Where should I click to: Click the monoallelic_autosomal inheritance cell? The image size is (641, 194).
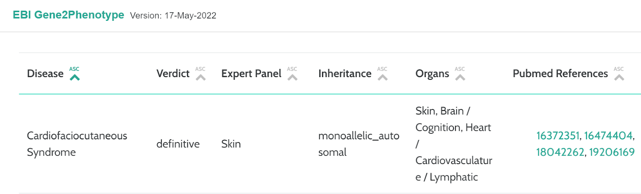point(359,144)
